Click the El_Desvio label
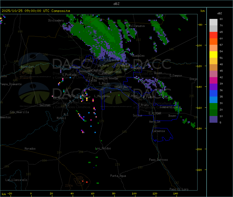The width and height of the screenshot is (233, 197). point(60,98)
